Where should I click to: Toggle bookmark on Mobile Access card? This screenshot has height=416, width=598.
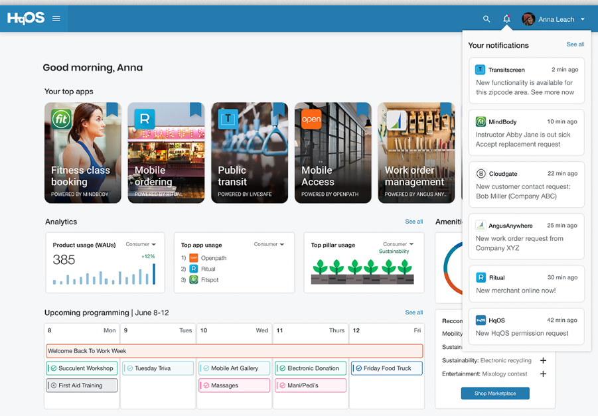pyautogui.click(x=362, y=109)
